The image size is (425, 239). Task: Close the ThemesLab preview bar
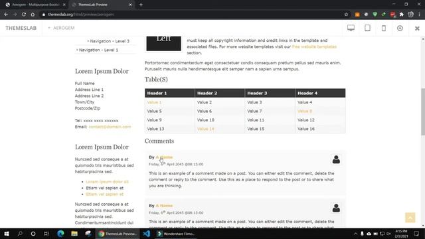tap(417, 28)
